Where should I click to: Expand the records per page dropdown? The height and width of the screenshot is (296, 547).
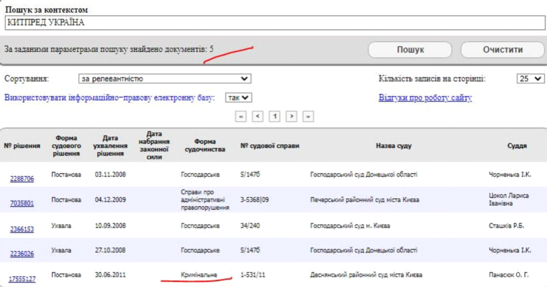click(530, 79)
